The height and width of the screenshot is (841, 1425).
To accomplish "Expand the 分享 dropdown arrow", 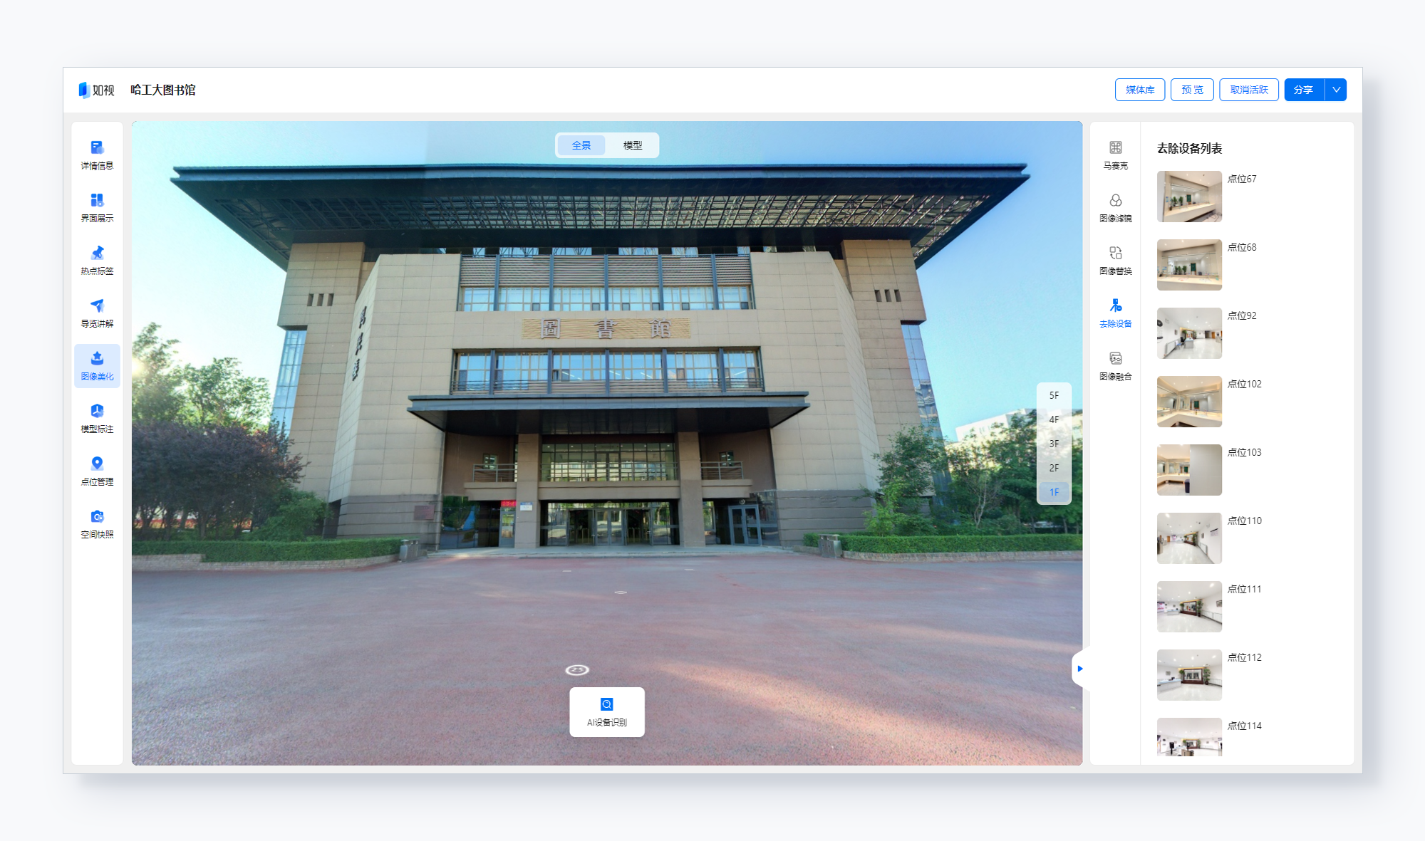I will pos(1336,90).
